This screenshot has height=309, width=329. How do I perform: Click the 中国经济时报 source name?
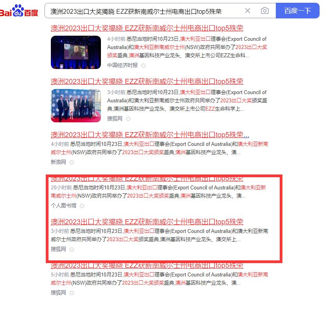[x=122, y=65]
